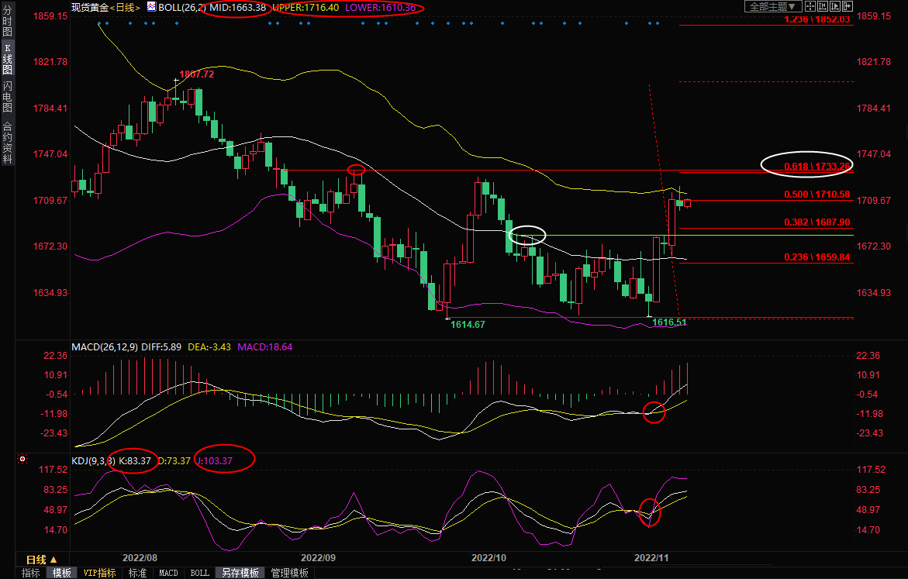Click the crosshair cursor icon at top right
Viewport: 908px width, 579px height.
click(810, 6)
